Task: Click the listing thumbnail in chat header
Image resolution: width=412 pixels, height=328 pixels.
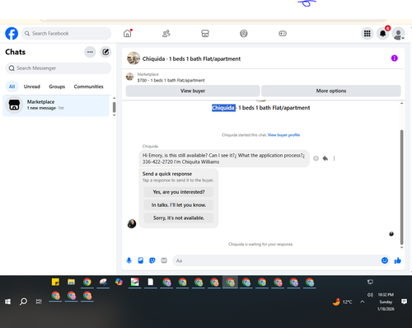Action: [x=133, y=59]
